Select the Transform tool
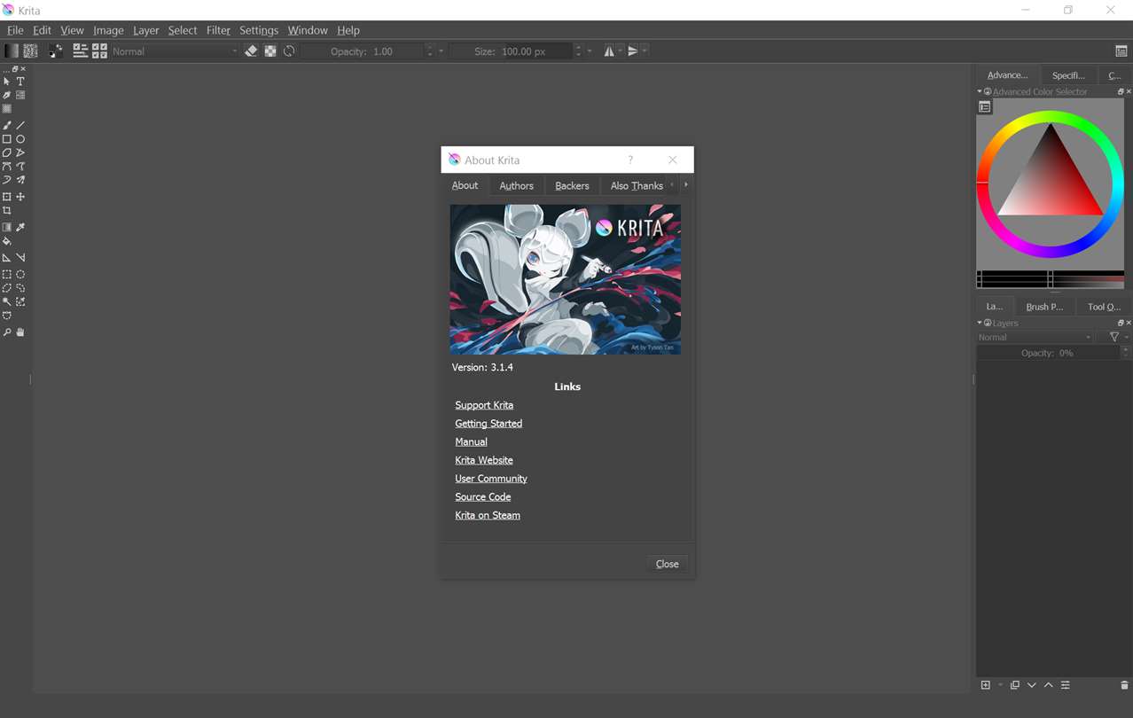Viewport: 1133px width, 718px height. tap(7, 197)
